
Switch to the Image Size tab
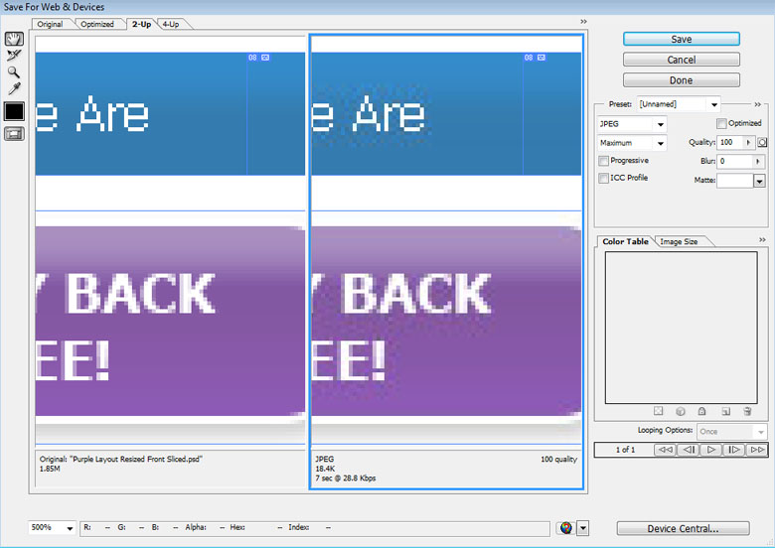[679, 241]
